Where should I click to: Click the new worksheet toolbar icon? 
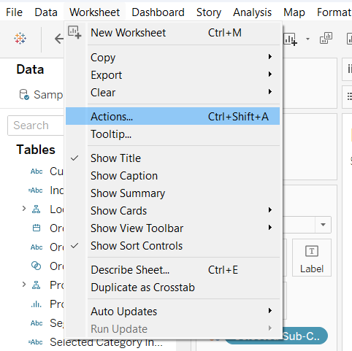[290, 39]
